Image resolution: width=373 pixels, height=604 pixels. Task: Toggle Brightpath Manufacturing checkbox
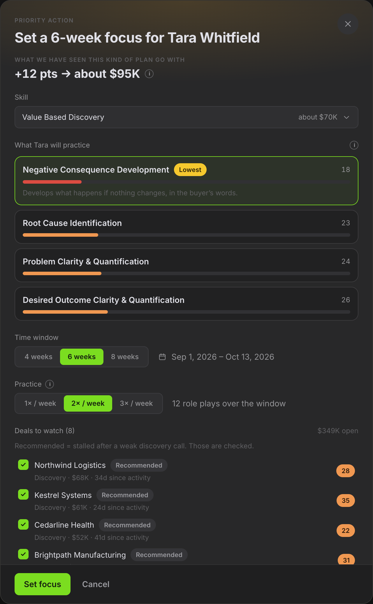[23, 554]
